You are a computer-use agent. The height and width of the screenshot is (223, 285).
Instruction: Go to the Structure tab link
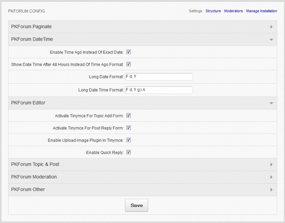click(x=213, y=11)
